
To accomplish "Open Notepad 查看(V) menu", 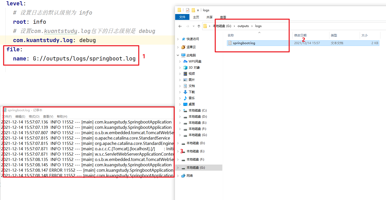I will (x=48, y=116).
